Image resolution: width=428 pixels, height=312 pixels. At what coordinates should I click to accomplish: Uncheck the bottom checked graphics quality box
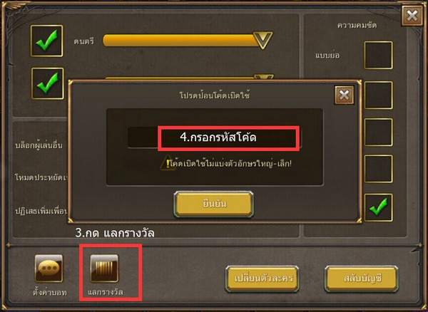tap(378, 207)
